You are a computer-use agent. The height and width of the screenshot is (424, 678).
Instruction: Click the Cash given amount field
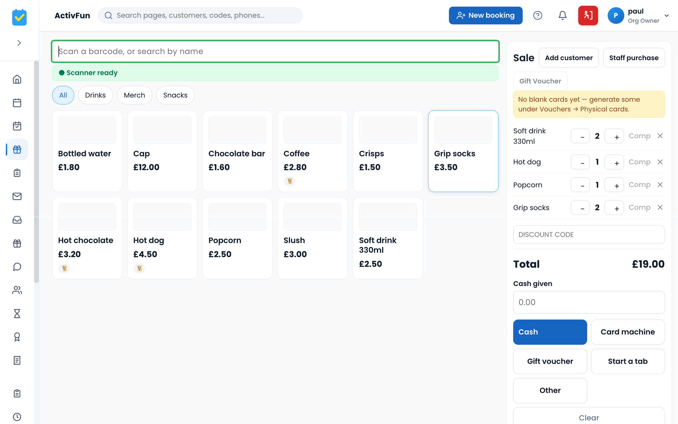pyautogui.click(x=589, y=302)
